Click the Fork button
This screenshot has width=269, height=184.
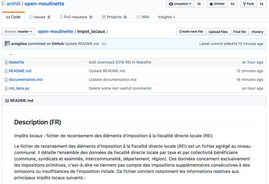[248, 4]
